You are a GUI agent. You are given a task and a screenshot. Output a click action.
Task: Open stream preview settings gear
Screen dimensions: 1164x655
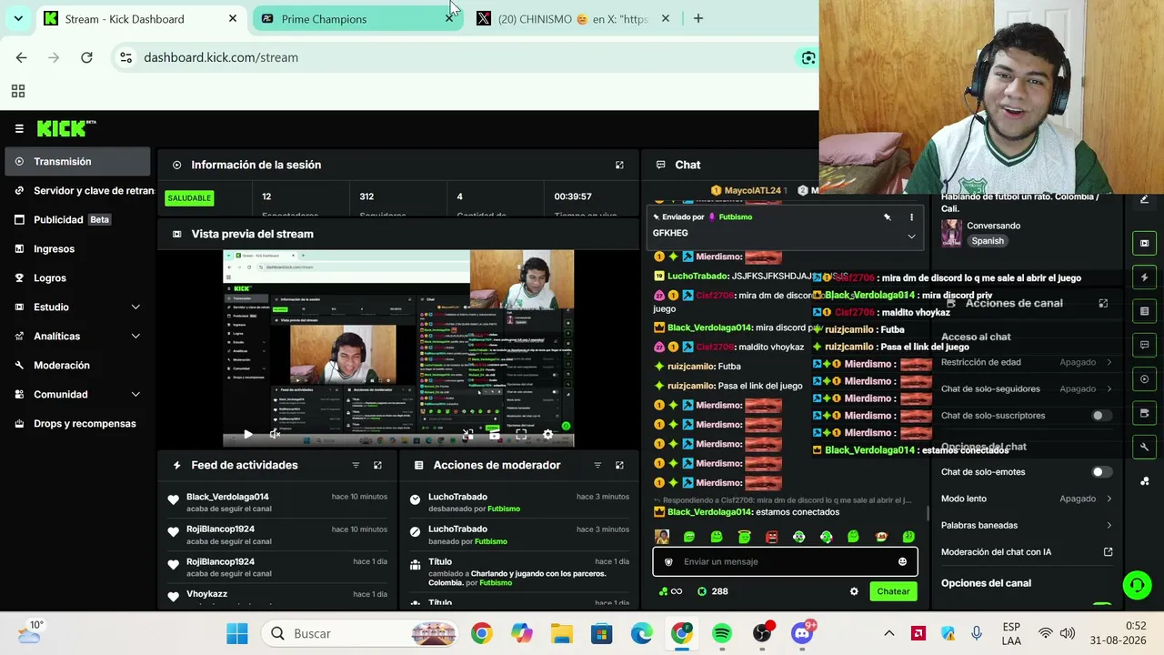click(x=547, y=435)
